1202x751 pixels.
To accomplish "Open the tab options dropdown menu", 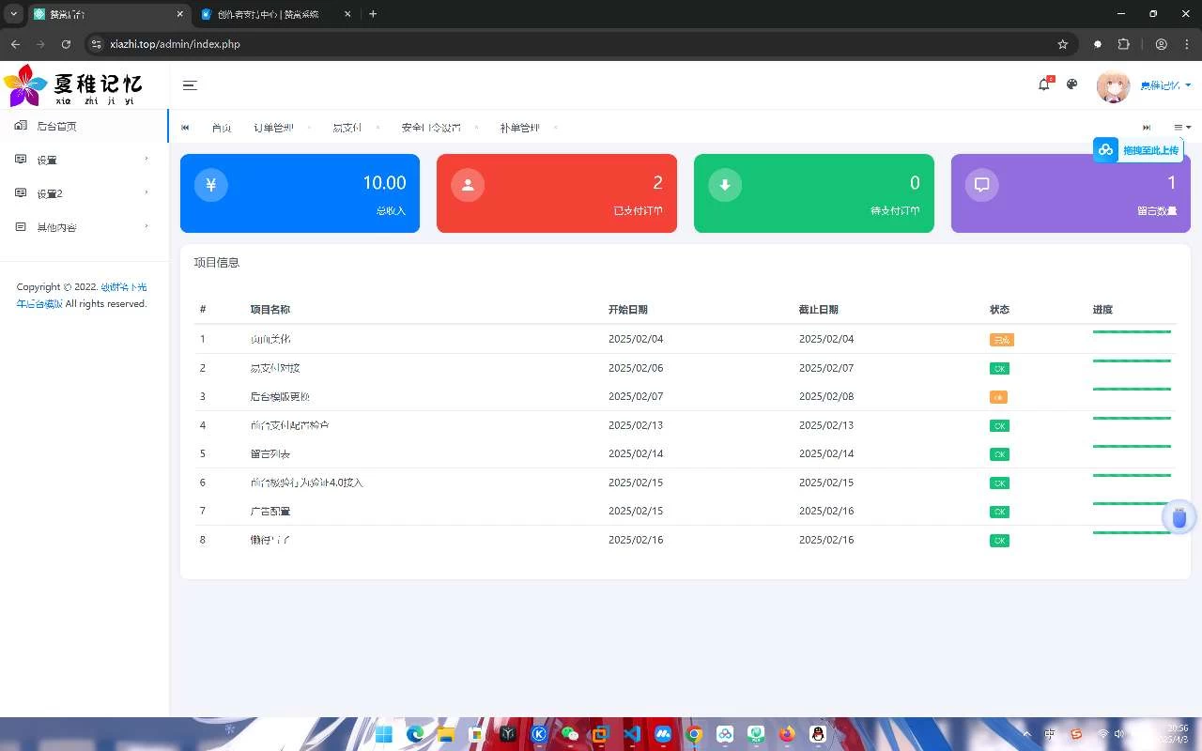I will pyautogui.click(x=1181, y=128).
